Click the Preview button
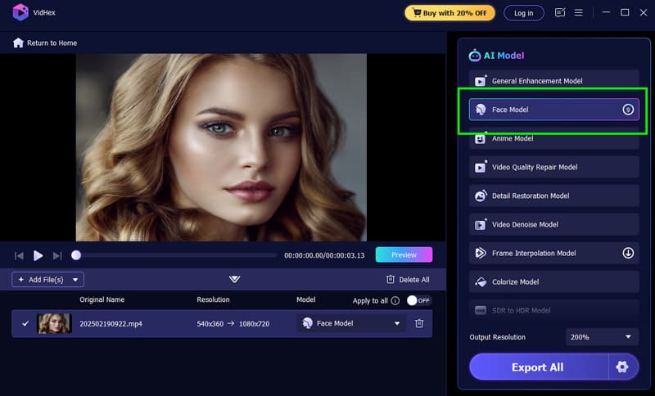This screenshot has width=655, height=396. (404, 254)
